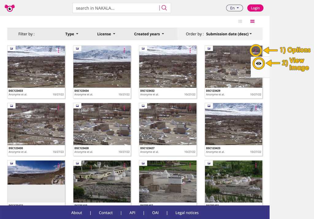Viewport: 314px width, 219px height.
Task: Switch to list view layout
Action: [x=240, y=21]
